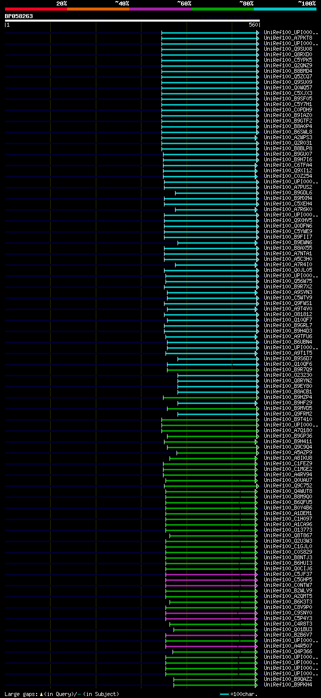Click hit label UniRef100_B8BMD4
The height and width of the screenshot is (698, 321).
(288, 71)
